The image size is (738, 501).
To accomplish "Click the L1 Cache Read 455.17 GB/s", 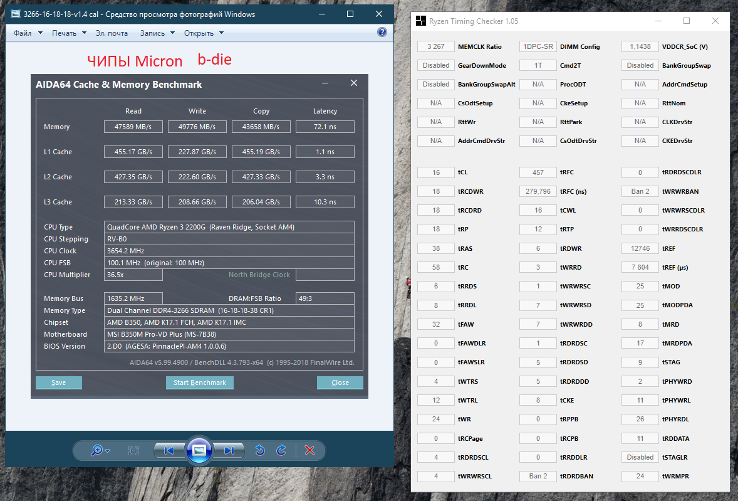I will (x=133, y=152).
